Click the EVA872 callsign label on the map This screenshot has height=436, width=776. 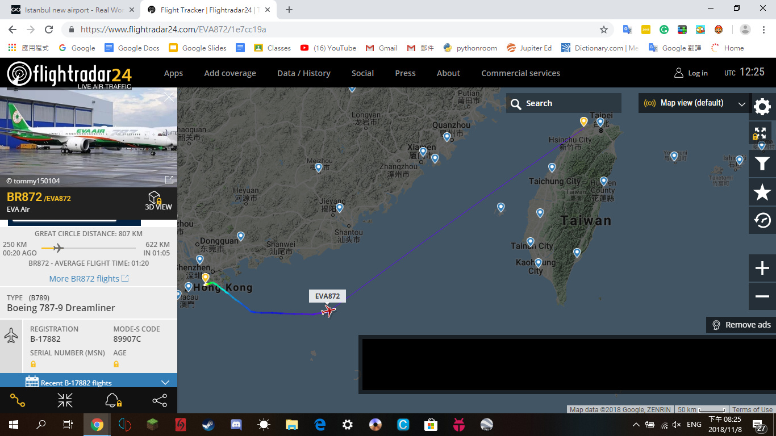[327, 296]
